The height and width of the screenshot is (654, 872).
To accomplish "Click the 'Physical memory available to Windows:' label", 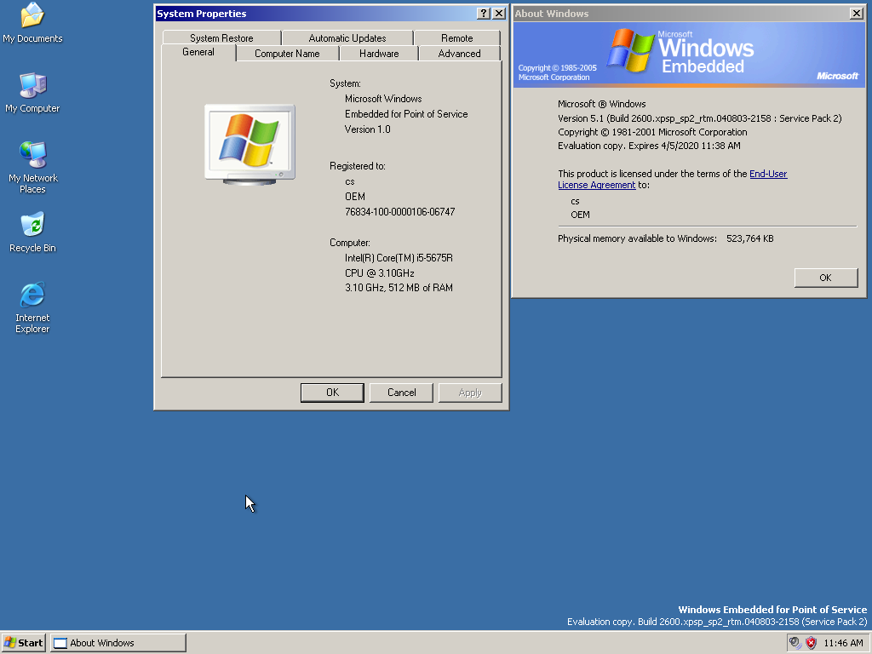I will pyautogui.click(x=637, y=238).
